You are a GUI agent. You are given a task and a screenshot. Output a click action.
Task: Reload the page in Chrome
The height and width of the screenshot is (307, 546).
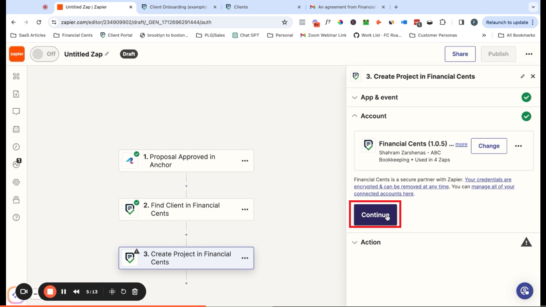click(x=39, y=22)
